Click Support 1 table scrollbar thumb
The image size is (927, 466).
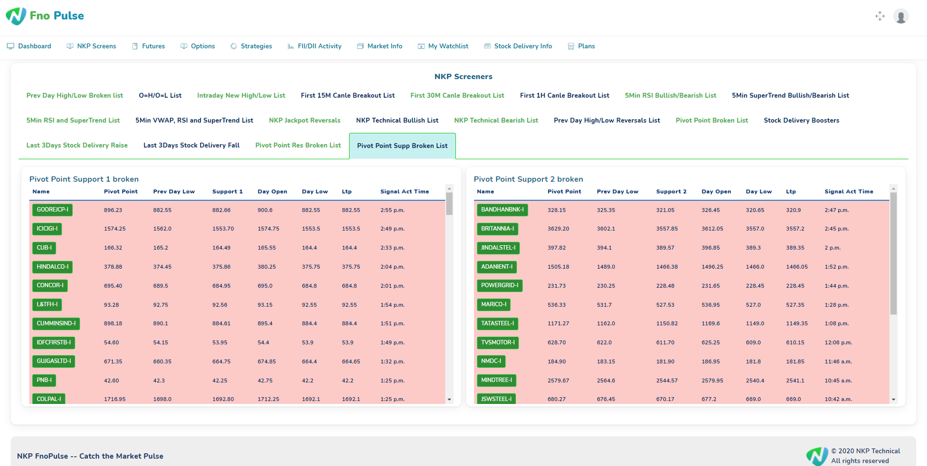pyautogui.click(x=449, y=204)
